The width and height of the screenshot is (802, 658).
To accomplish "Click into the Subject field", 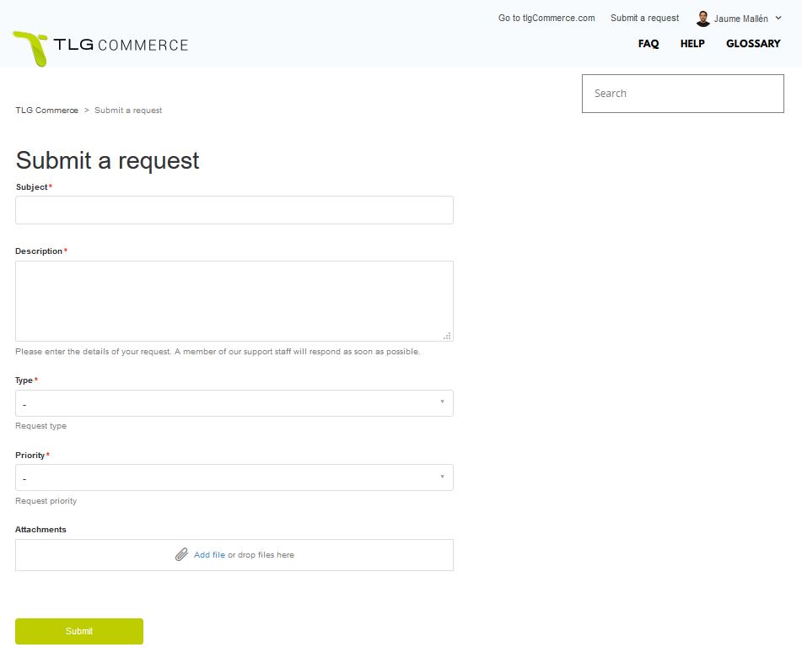I will point(234,210).
